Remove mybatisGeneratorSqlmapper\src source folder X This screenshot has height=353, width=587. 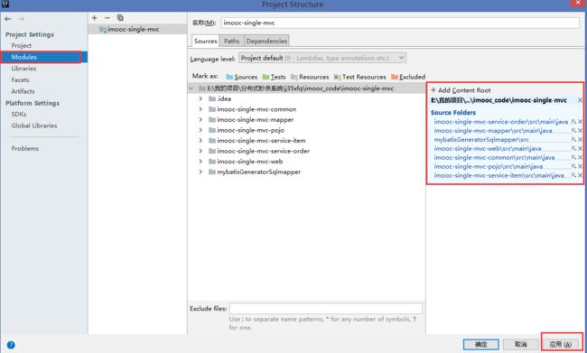[x=580, y=140]
